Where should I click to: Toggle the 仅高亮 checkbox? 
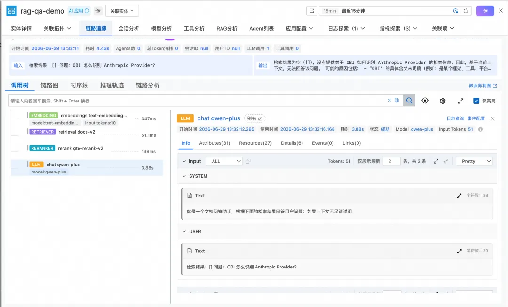[x=476, y=101]
